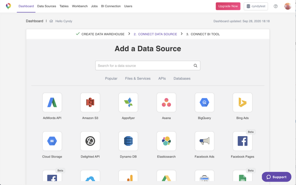Open the Users page

click(x=128, y=6)
